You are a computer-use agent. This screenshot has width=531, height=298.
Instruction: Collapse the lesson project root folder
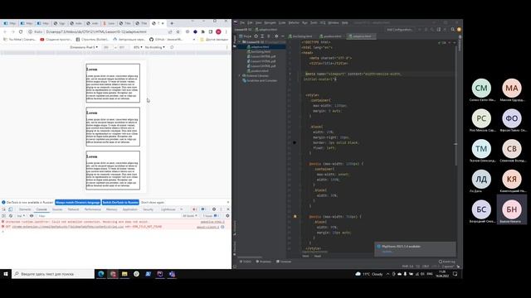tap(240, 42)
